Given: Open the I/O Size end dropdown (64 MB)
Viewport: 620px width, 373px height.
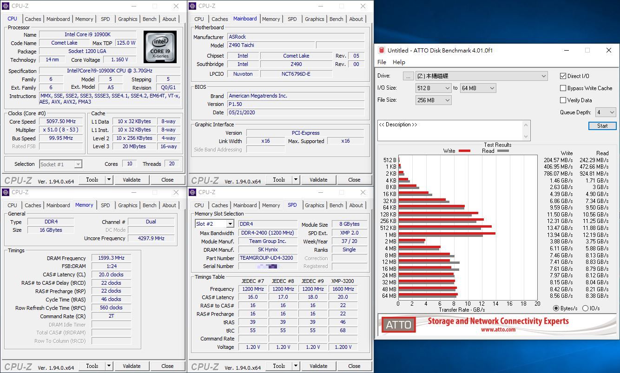Looking at the screenshot, I should tap(478, 88).
